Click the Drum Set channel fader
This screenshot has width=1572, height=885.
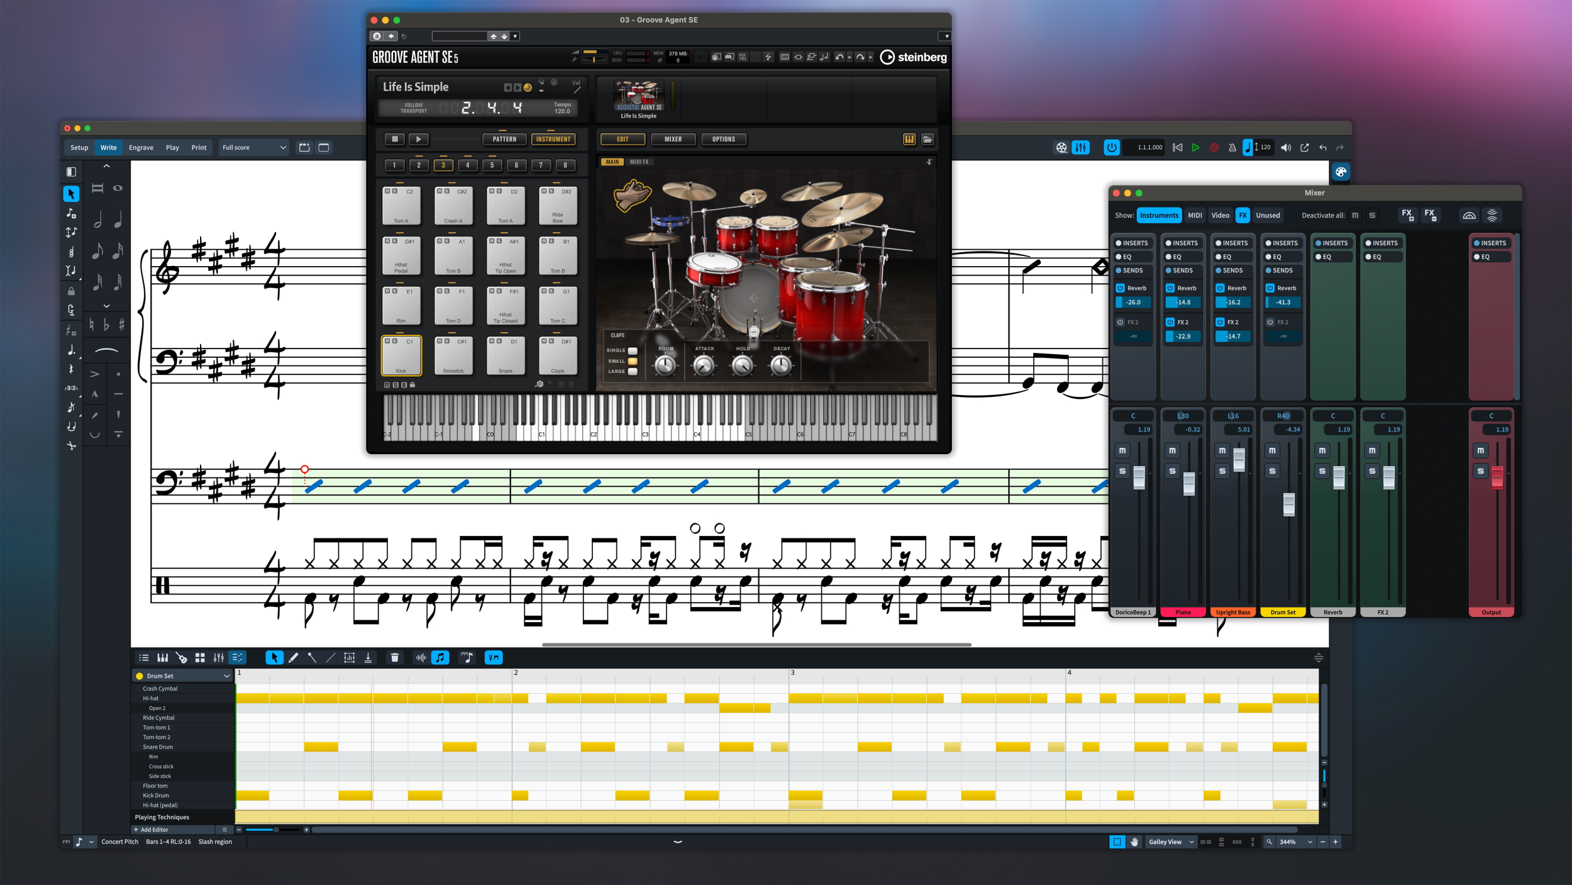coord(1288,504)
